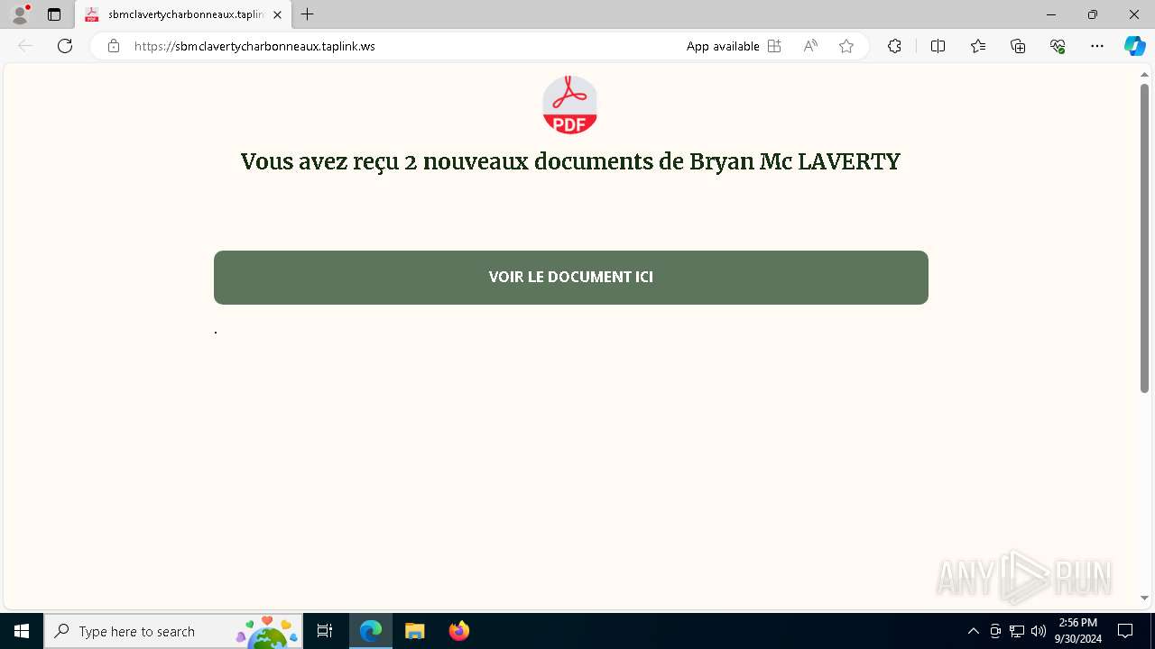Minimize the browser window
The image size is (1155, 649).
click(1051, 14)
